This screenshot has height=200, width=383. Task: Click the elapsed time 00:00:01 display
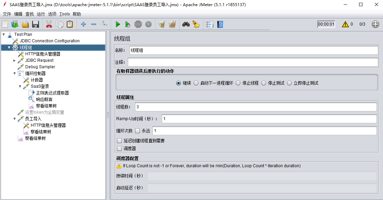tap(326, 24)
